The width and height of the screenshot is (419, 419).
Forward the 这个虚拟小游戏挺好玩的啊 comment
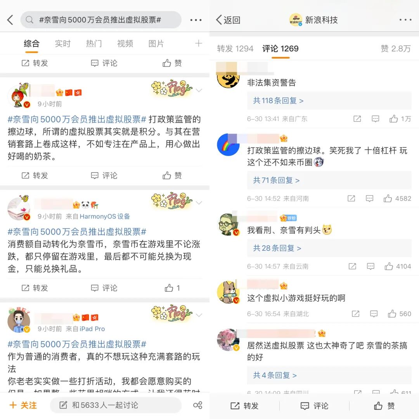[x=356, y=314]
